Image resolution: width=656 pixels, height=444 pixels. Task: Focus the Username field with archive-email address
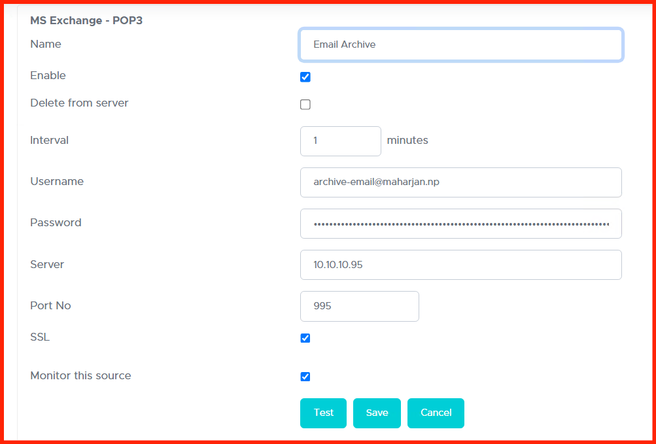[461, 182]
